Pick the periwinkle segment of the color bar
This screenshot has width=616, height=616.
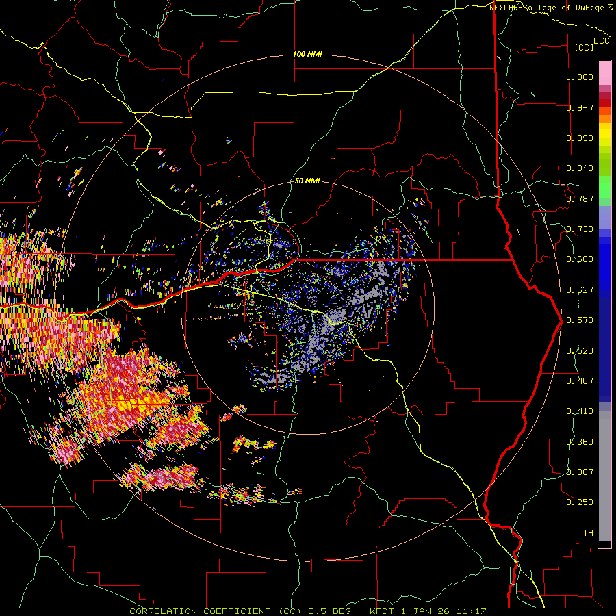point(604,218)
